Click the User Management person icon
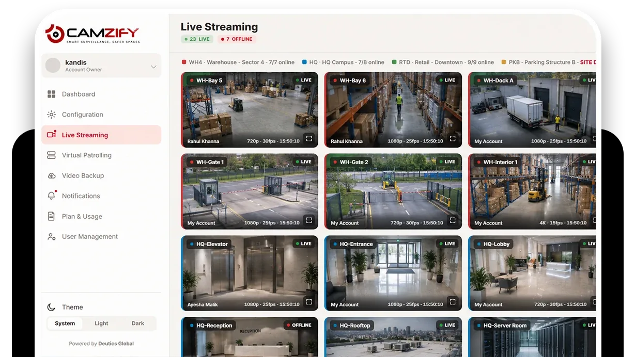Screen dimensions: 635x357 (x=51, y=237)
